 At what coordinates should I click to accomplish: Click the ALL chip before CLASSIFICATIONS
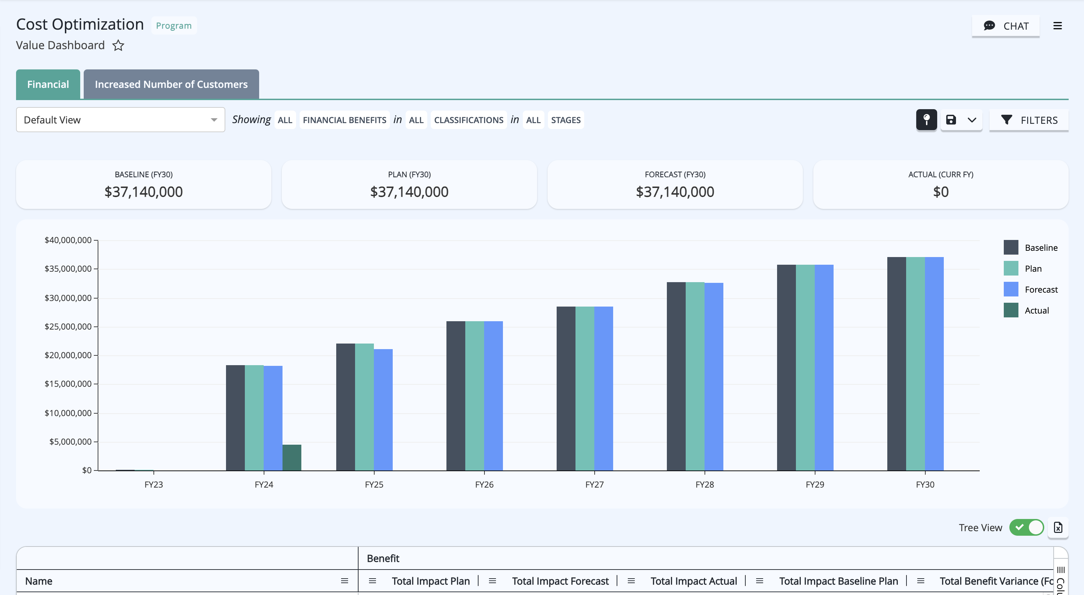(416, 120)
